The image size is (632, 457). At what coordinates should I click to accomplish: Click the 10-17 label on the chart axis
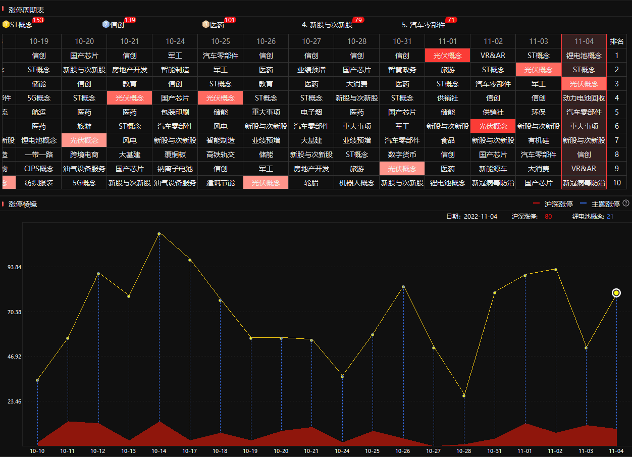point(189,450)
